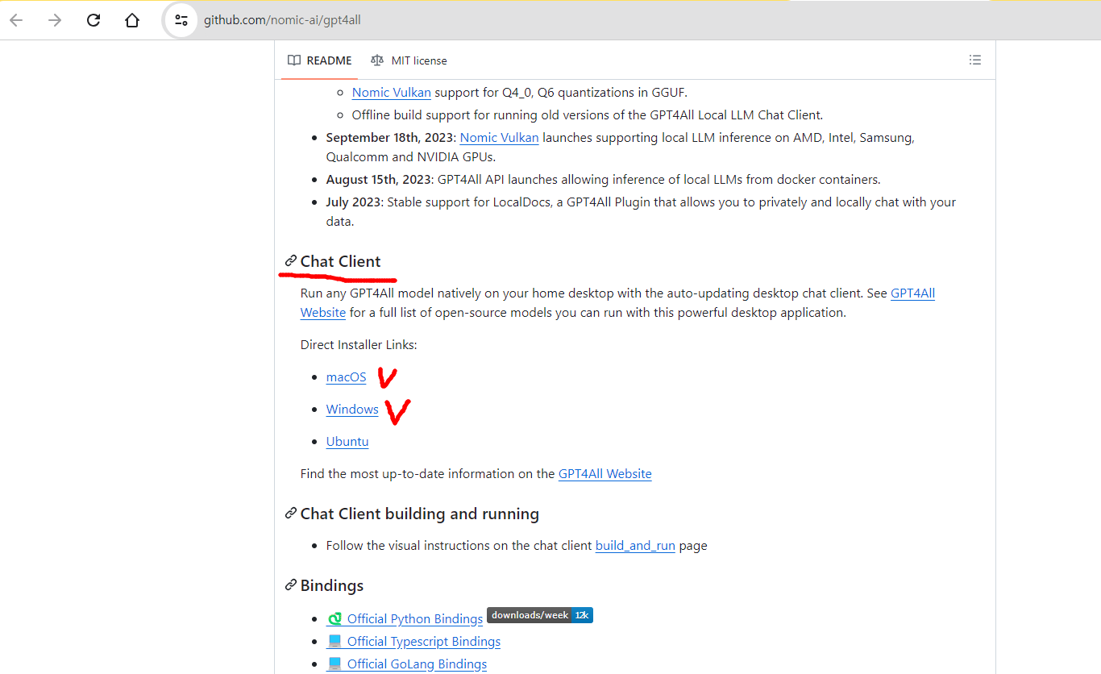This screenshot has height=674, width=1101.
Task: Click the GoLang bindings computer icon
Action: (x=334, y=664)
